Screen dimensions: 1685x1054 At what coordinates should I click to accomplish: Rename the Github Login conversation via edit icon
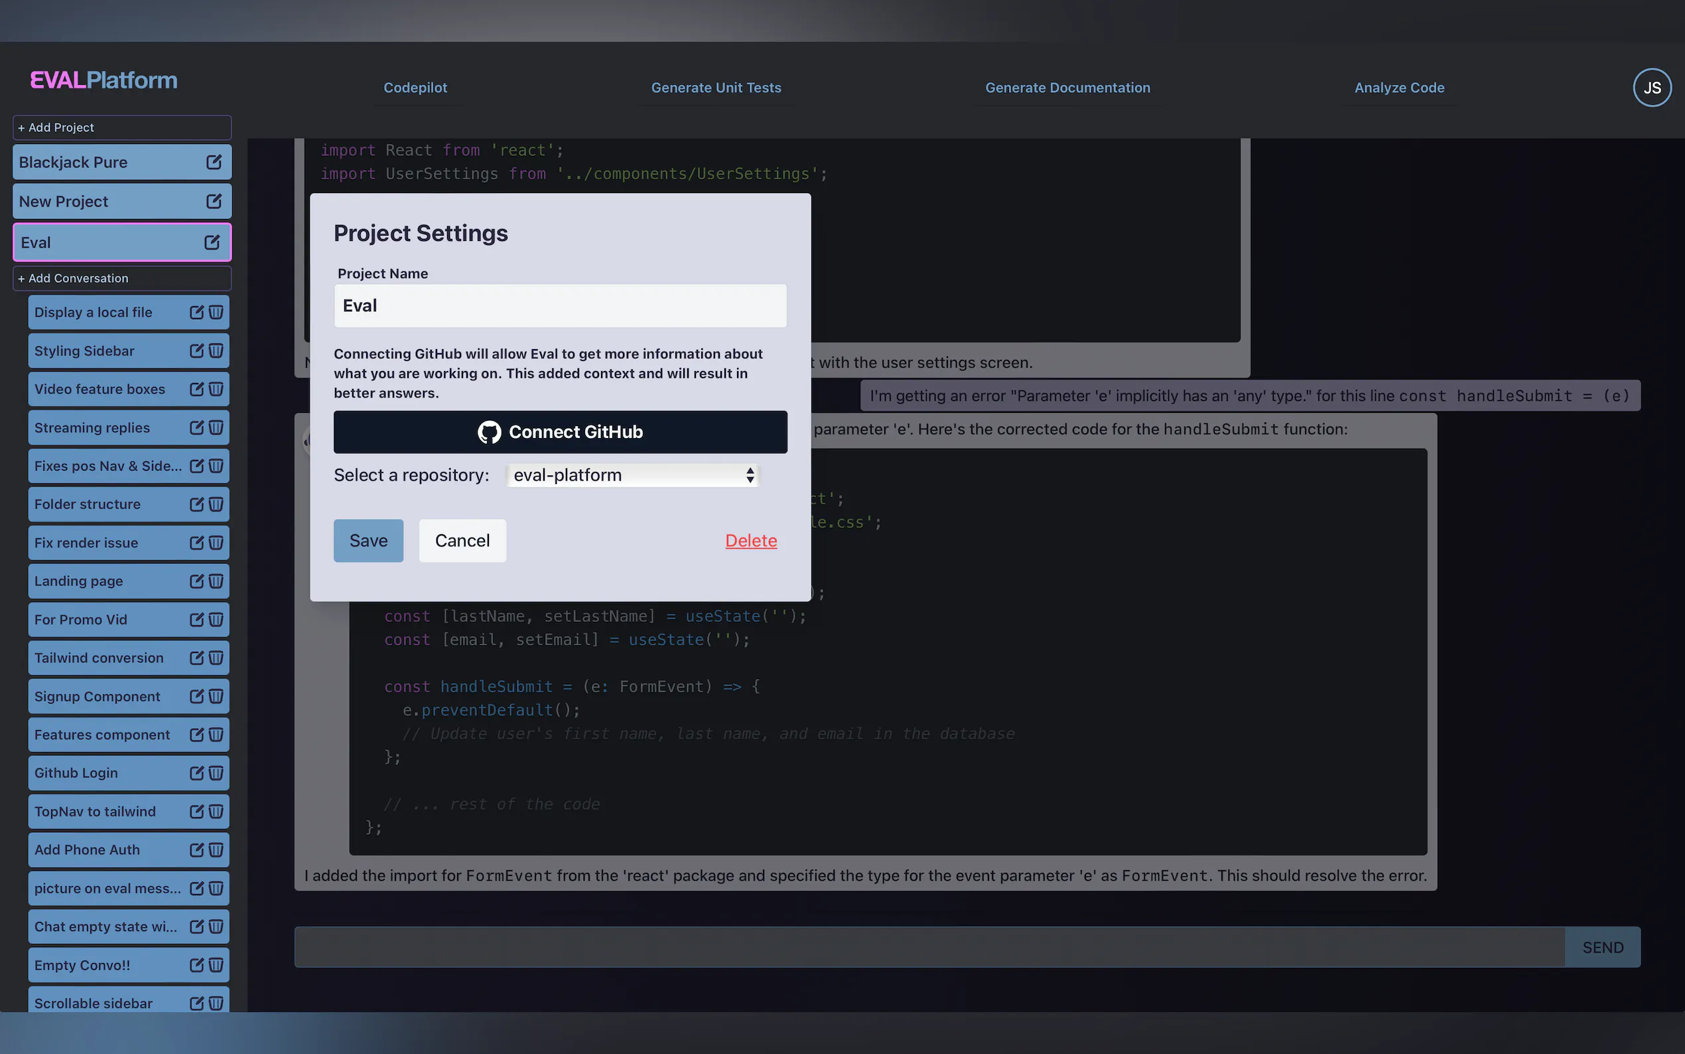coord(196,773)
